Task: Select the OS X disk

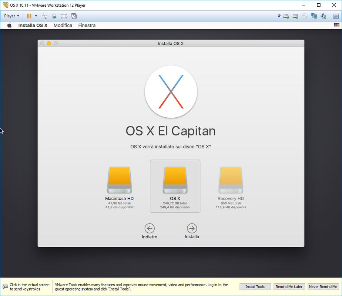Action: click(x=175, y=186)
